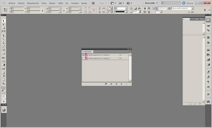Select the Zoom magnifier tool
212x128 pixels.
click(4, 83)
